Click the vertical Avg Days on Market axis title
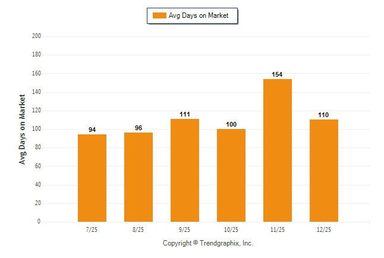This screenshot has height=258, width=384. 23,129
